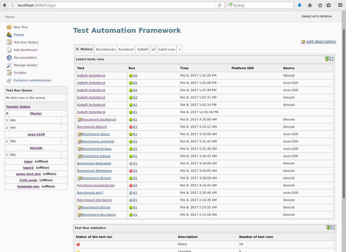This screenshot has height=252, width=346.
Task: Click the Home breadcrumb link
Action: point(10,17)
